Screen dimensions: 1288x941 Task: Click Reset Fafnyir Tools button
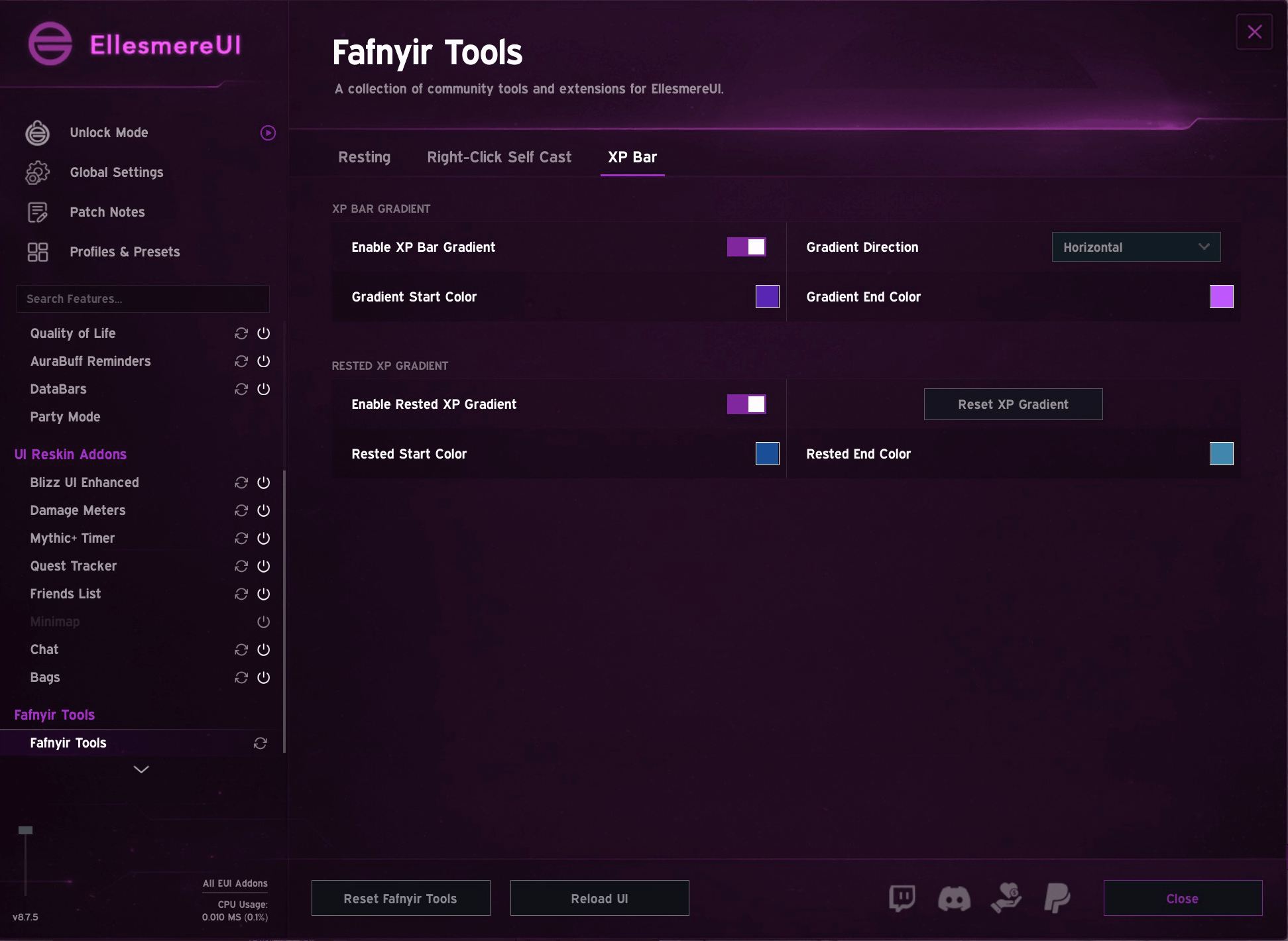click(x=401, y=899)
